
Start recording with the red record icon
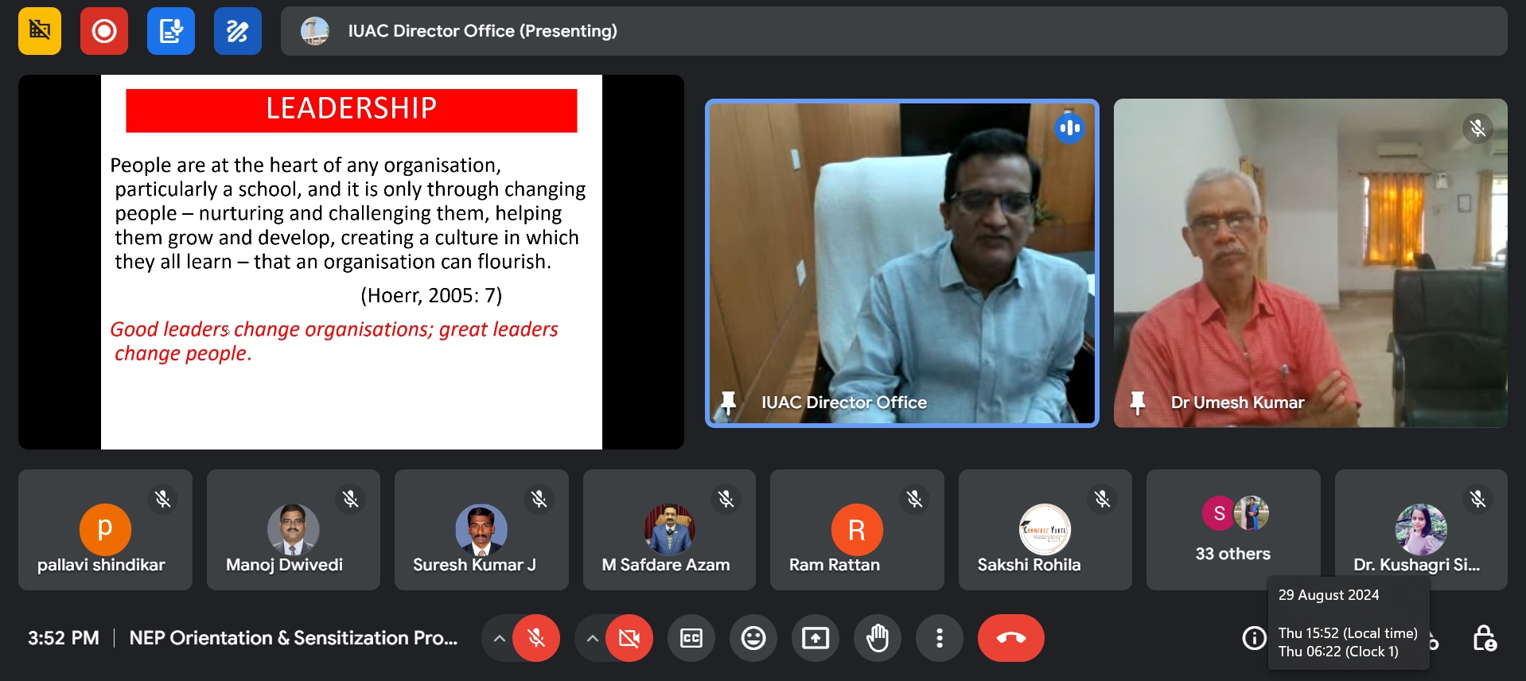pyautogui.click(x=104, y=31)
